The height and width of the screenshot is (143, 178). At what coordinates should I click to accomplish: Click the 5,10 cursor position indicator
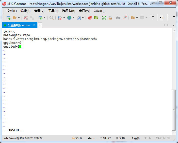(120, 138)
